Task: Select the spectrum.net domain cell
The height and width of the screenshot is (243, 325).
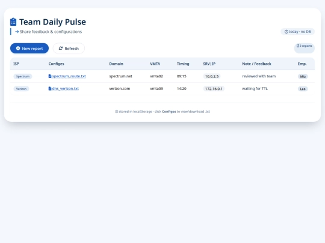Action: (x=120, y=76)
